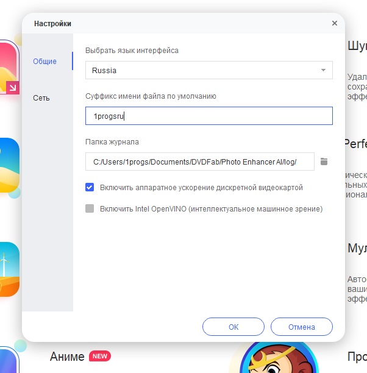Open the log folder browse icon
367x373 pixels.
[324, 162]
